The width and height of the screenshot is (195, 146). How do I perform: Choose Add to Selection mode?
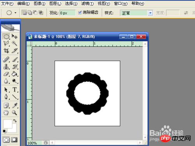click(x=30, y=12)
